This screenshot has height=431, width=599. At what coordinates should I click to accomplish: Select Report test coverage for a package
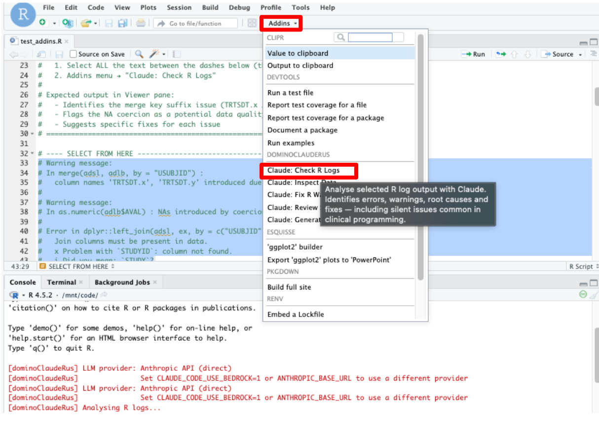[325, 118]
